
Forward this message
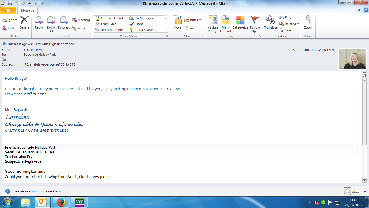pos(64,23)
